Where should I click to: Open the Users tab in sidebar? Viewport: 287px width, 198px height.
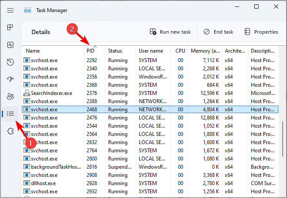10,96
